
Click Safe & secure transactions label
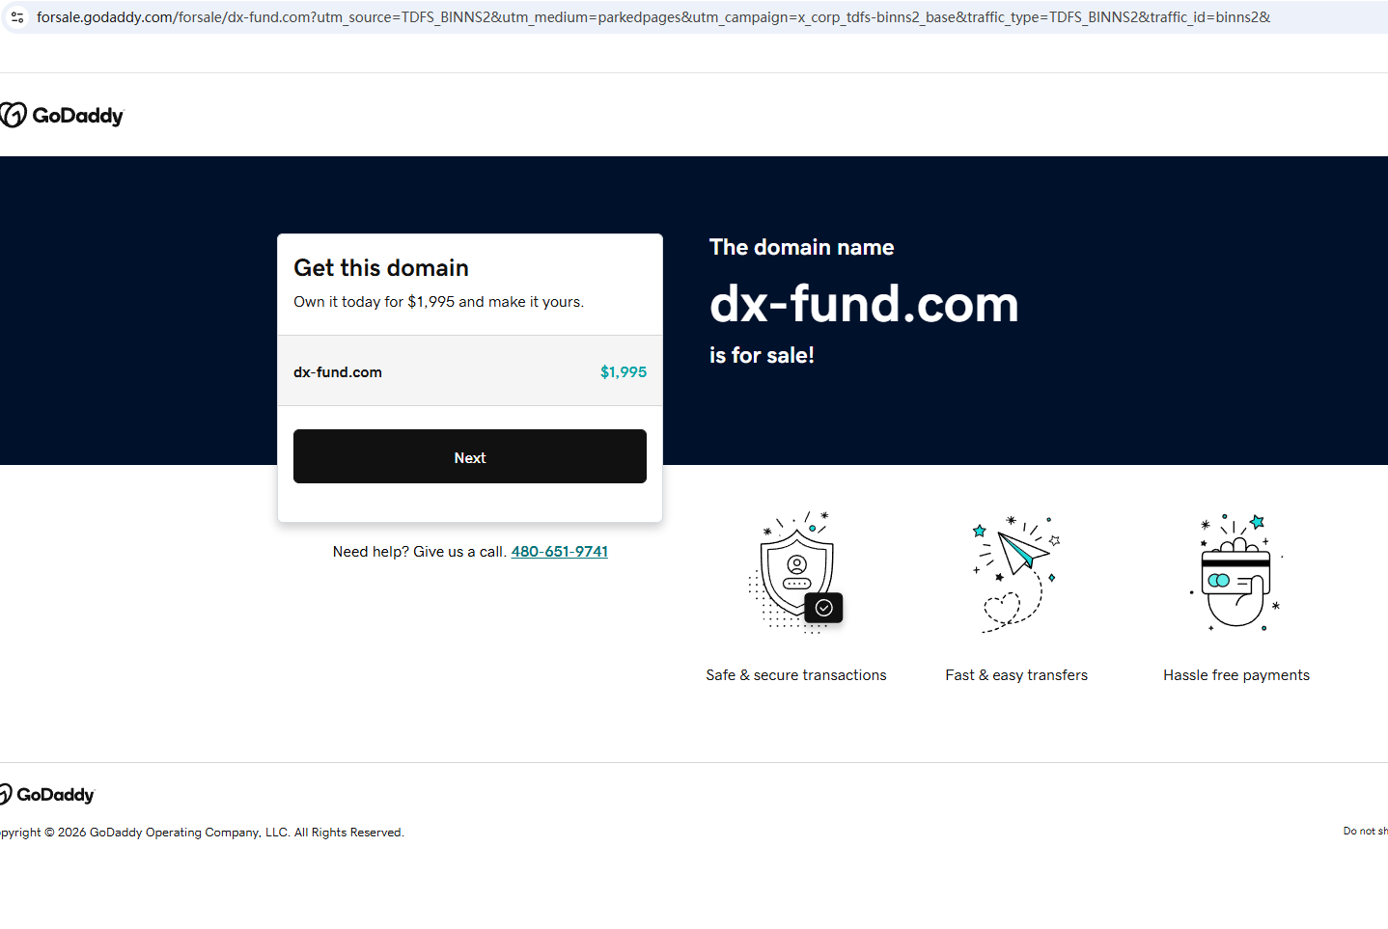point(796,675)
